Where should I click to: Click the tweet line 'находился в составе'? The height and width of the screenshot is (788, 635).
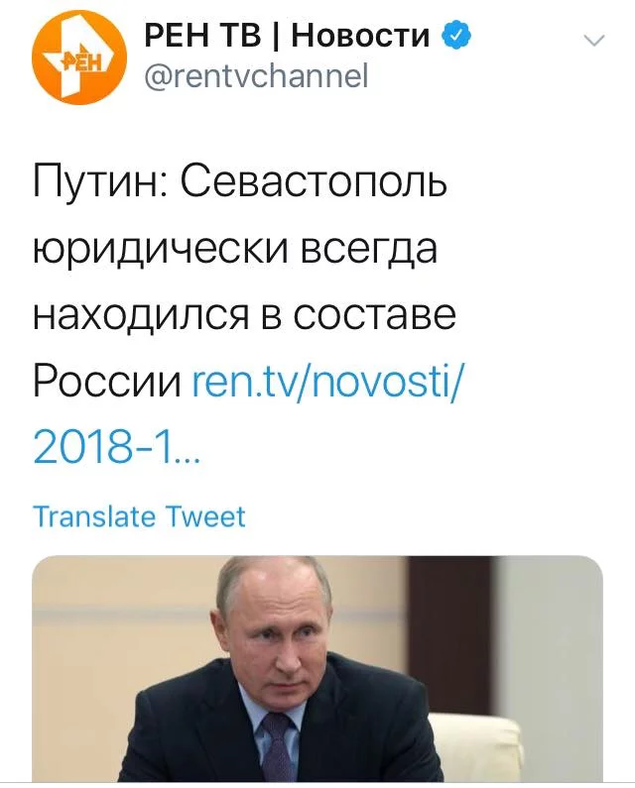click(244, 314)
